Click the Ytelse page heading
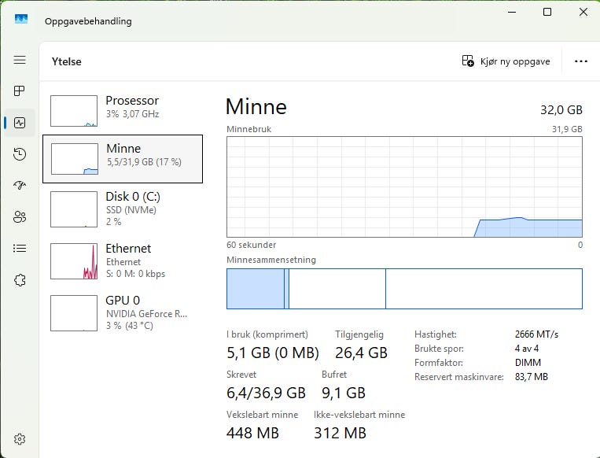Image resolution: width=600 pixels, height=458 pixels. pos(67,61)
